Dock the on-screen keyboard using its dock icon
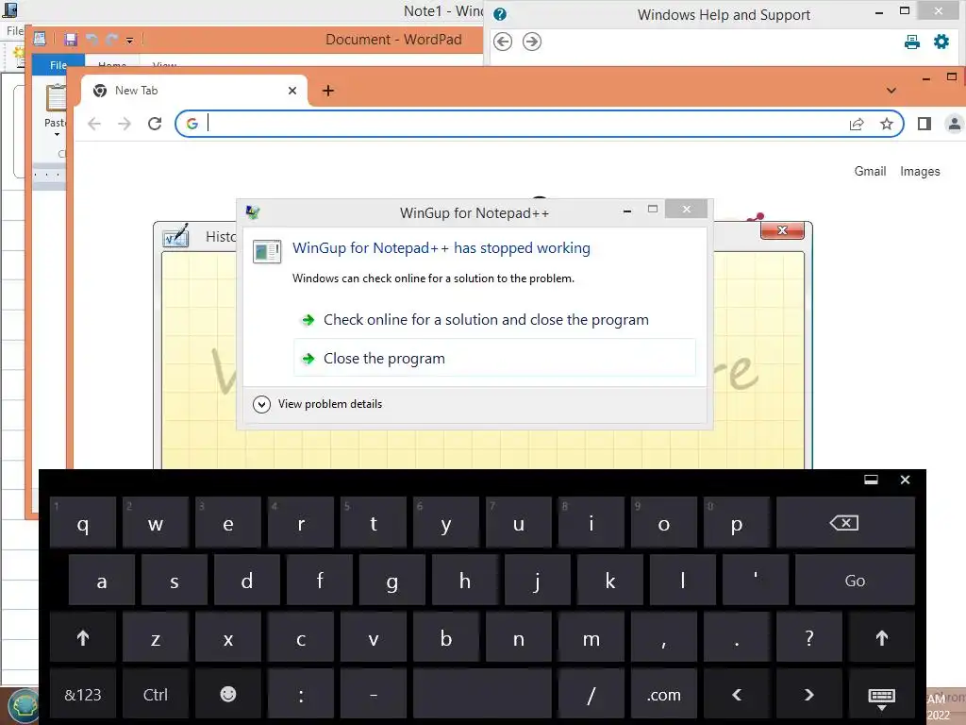 (x=871, y=480)
